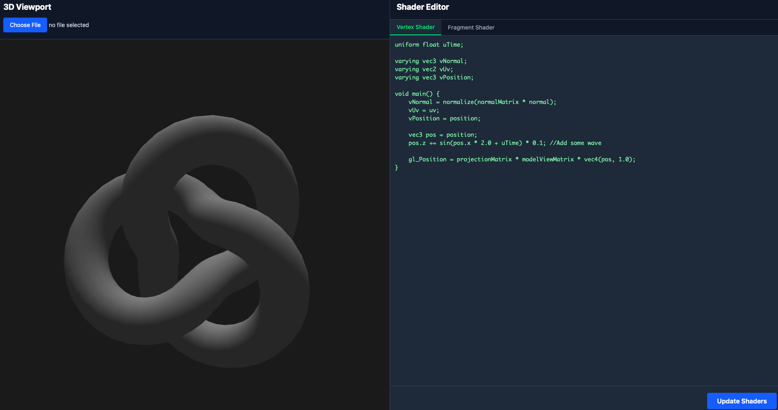Click the 'vec3 pos = position;' line
778x410 pixels.
442,135
